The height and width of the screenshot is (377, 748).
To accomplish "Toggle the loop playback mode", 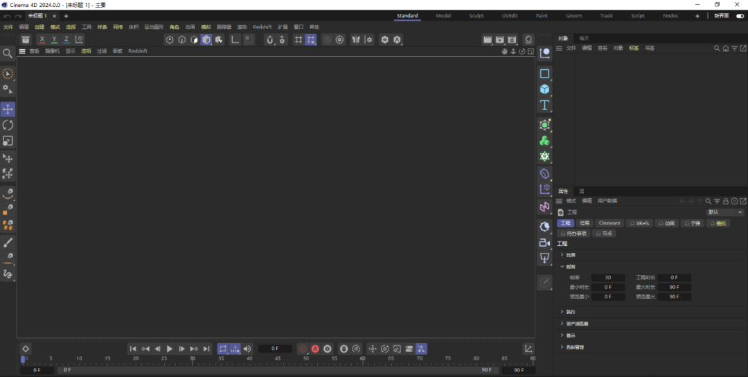I will point(223,349).
